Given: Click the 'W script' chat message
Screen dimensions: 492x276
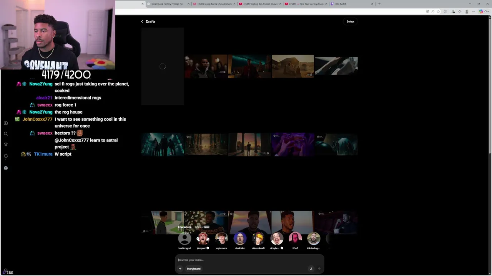Looking at the screenshot, I should coord(63,154).
